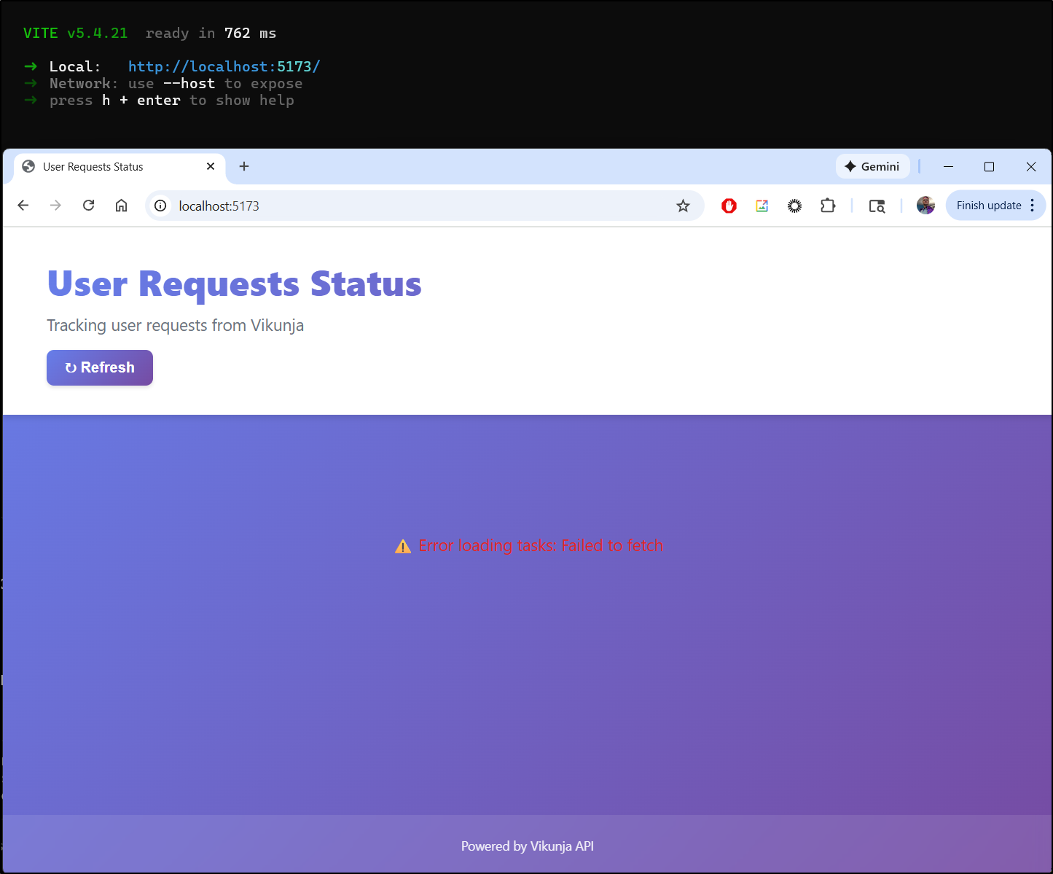This screenshot has height=874, width=1053.
Task: Click the Gemini icon in the title bar
Action: point(873,166)
